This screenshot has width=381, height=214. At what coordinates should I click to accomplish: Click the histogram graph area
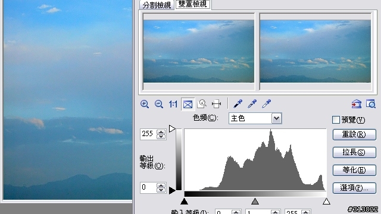pos(255,159)
